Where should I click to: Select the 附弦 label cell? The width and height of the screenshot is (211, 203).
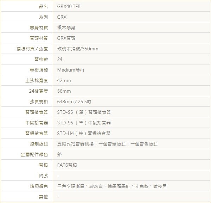pyautogui.click(x=43, y=176)
